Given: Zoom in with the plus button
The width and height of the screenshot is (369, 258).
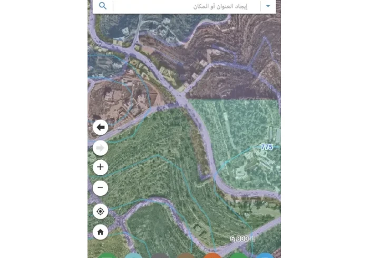Looking at the screenshot, I should [x=101, y=167].
